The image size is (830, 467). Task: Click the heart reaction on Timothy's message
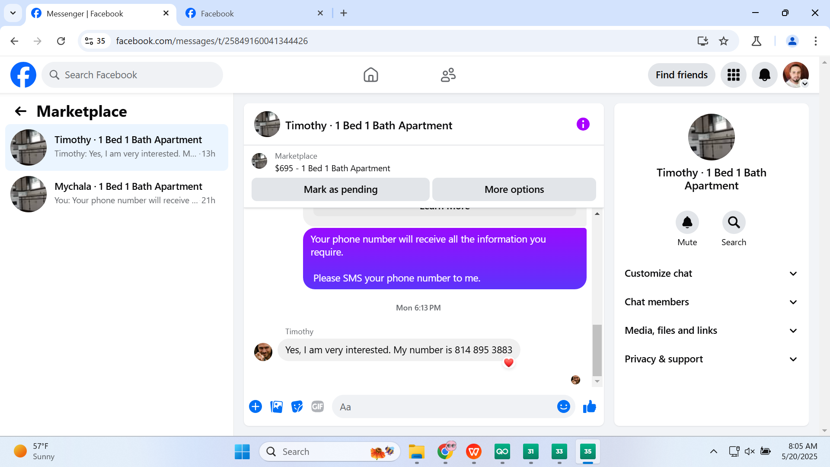tap(509, 363)
